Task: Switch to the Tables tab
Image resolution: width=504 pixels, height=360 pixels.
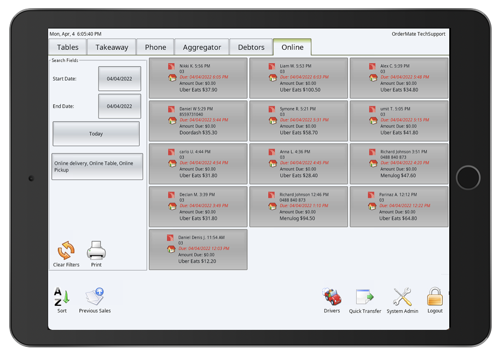Action: click(68, 48)
